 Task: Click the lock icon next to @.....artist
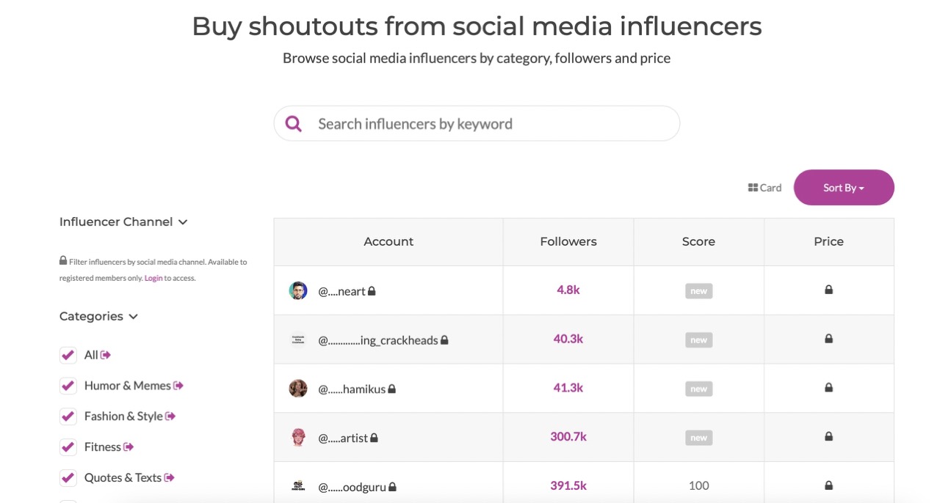(374, 438)
